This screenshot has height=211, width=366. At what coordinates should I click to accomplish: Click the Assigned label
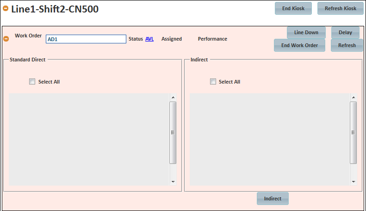coord(172,39)
